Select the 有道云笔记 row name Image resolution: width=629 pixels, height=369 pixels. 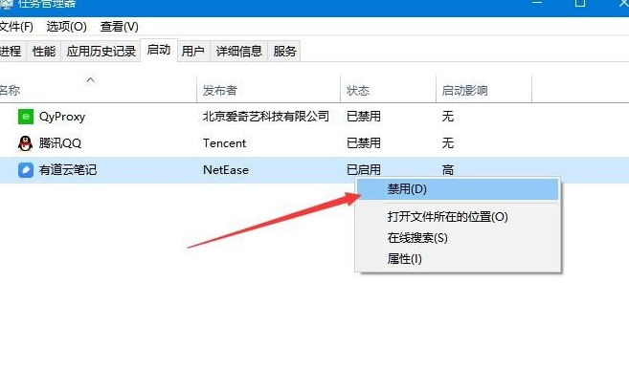pos(68,170)
